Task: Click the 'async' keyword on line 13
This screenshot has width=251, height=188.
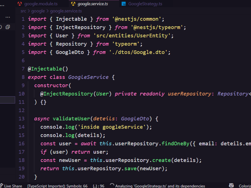Action: [x=42, y=119]
